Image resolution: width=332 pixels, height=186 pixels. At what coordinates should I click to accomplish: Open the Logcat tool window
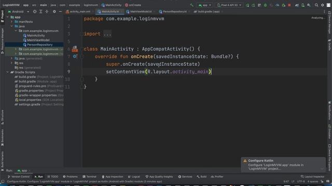tap(134, 177)
